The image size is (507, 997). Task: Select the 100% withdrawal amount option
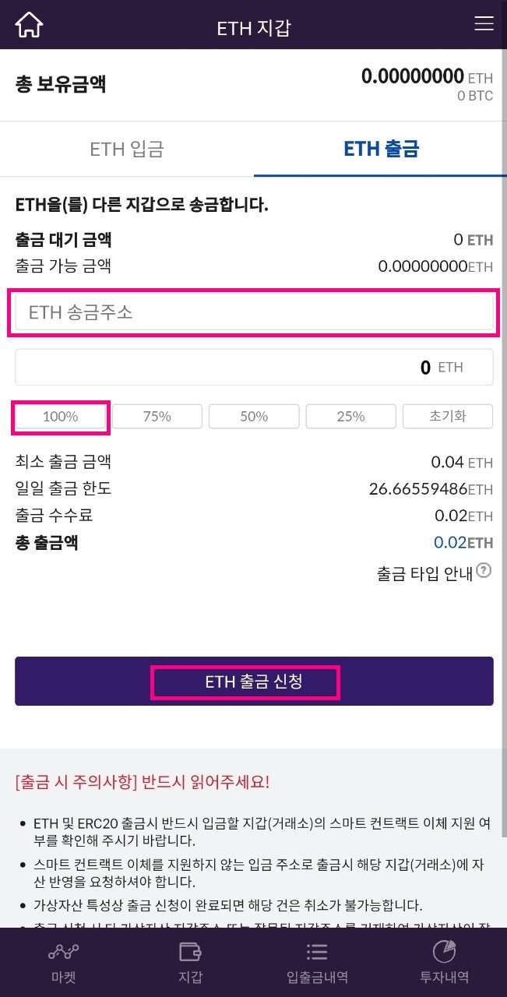pos(60,416)
